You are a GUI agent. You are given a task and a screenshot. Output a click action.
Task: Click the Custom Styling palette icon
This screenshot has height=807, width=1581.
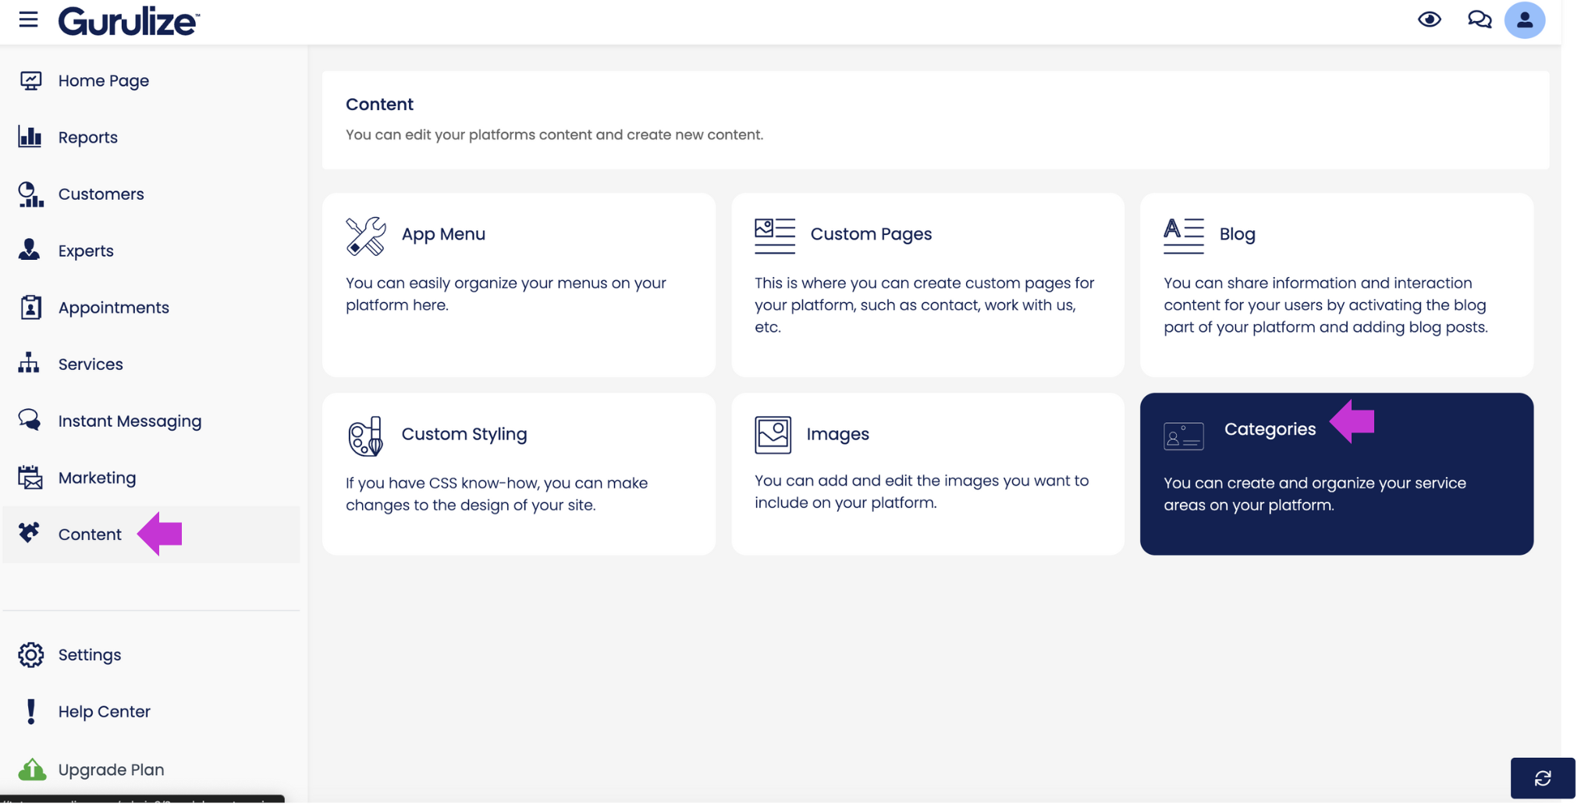click(365, 435)
